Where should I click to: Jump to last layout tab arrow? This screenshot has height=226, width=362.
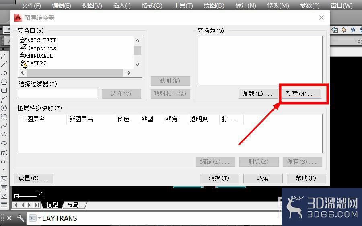click(x=37, y=205)
